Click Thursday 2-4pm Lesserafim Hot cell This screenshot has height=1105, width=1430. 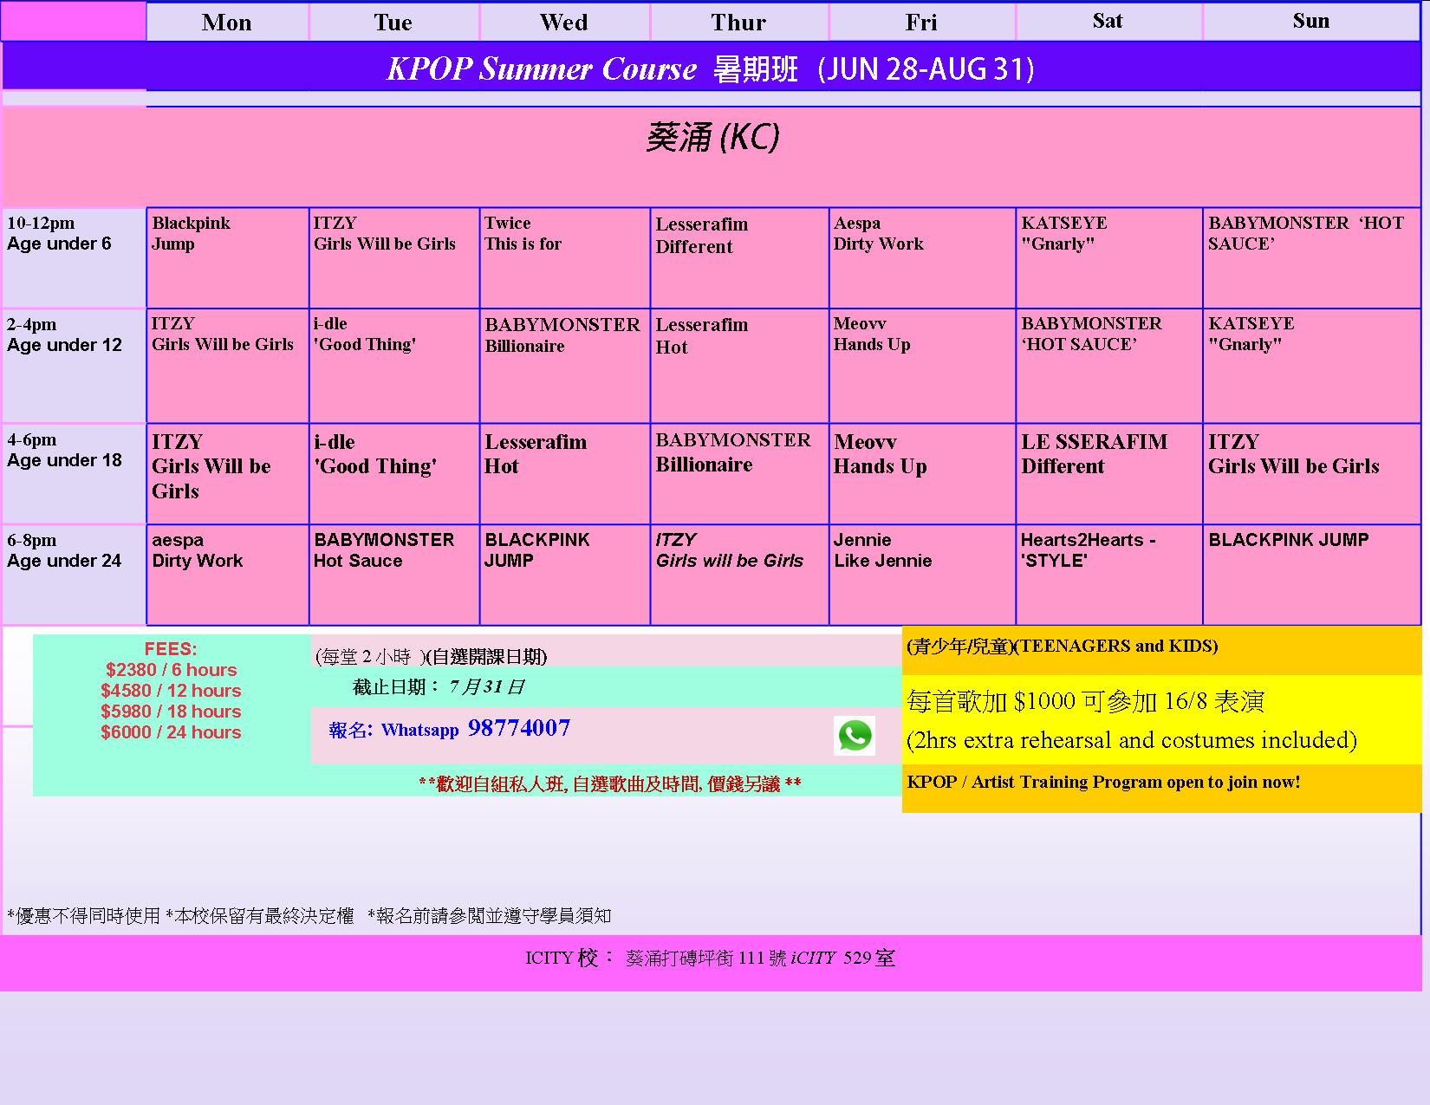point(739,366)
